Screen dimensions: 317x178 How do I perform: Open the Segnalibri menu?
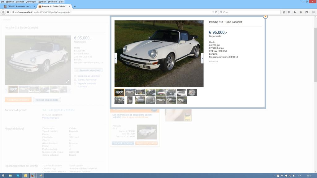coord(42,2)
